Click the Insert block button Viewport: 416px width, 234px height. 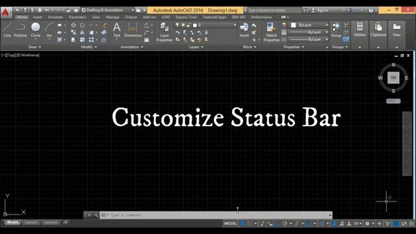pos(244,30)
